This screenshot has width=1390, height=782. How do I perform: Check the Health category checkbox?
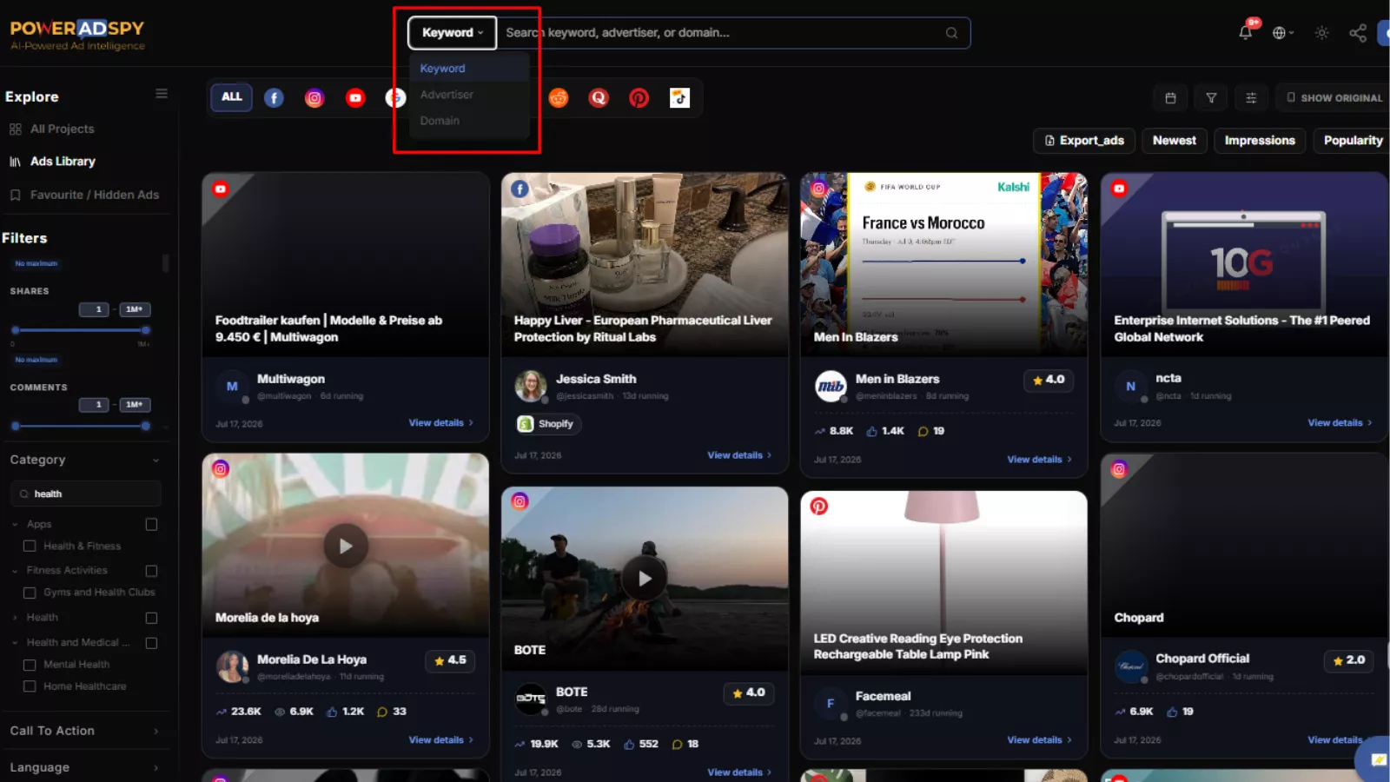point(151,618)
